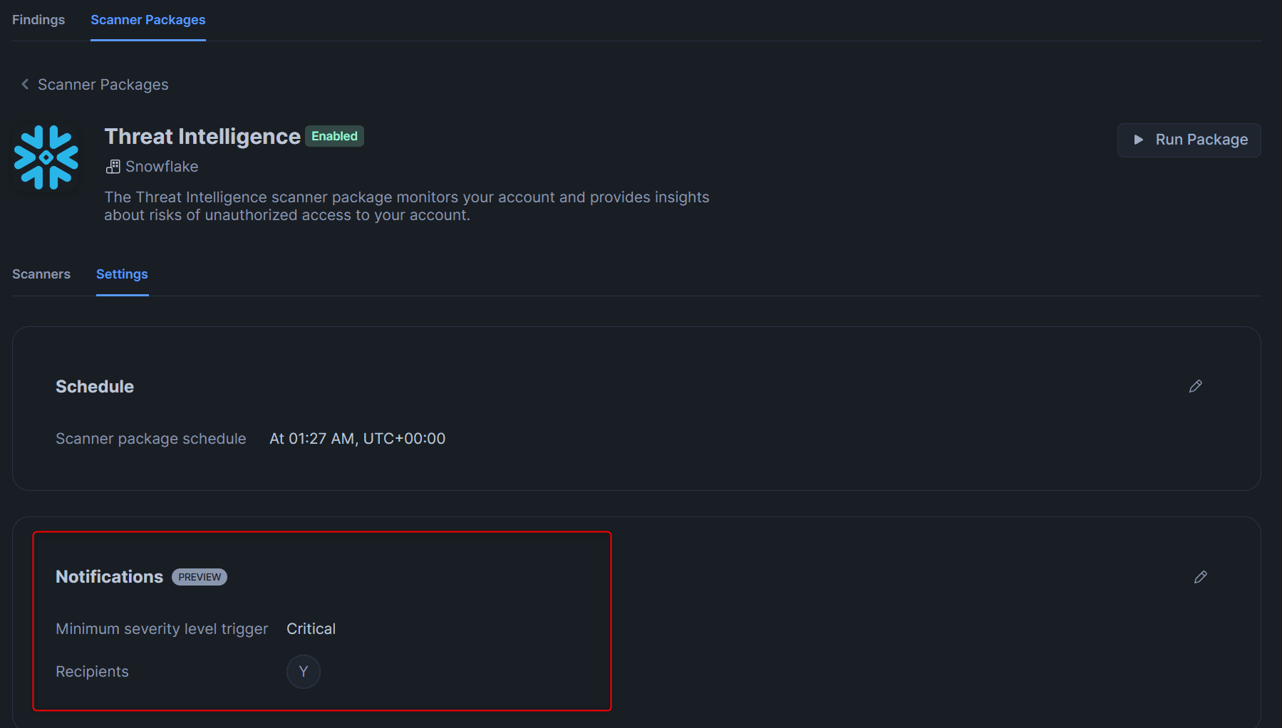Image resolution: width=1282 pixels, height=728 pixels.
Task: Run the Threat Intelligence package
Action: (x=1189, y=140)
